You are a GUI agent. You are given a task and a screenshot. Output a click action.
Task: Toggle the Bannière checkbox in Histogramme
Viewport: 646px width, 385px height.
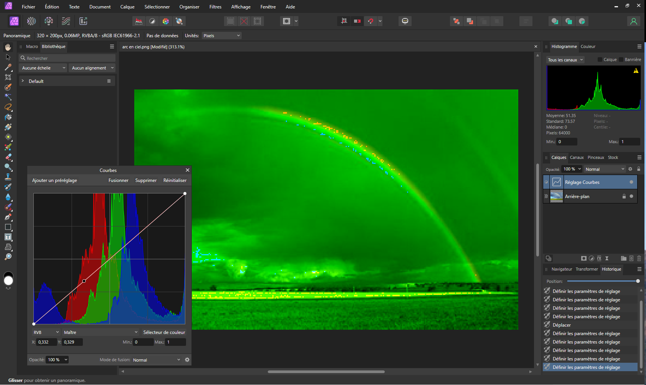(621, 59)
